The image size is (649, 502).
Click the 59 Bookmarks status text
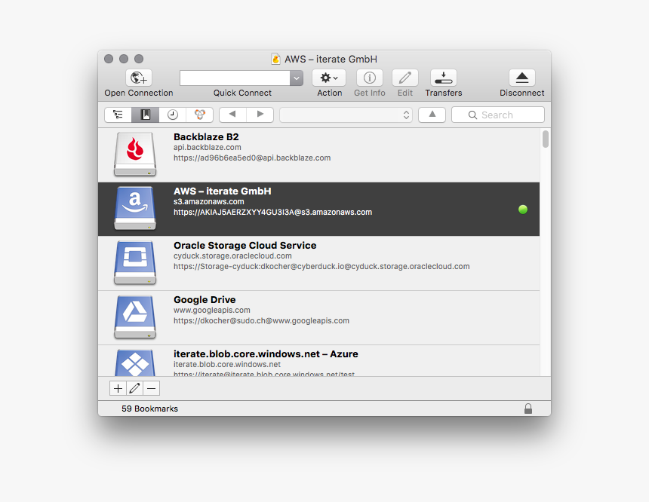[149, 409]
